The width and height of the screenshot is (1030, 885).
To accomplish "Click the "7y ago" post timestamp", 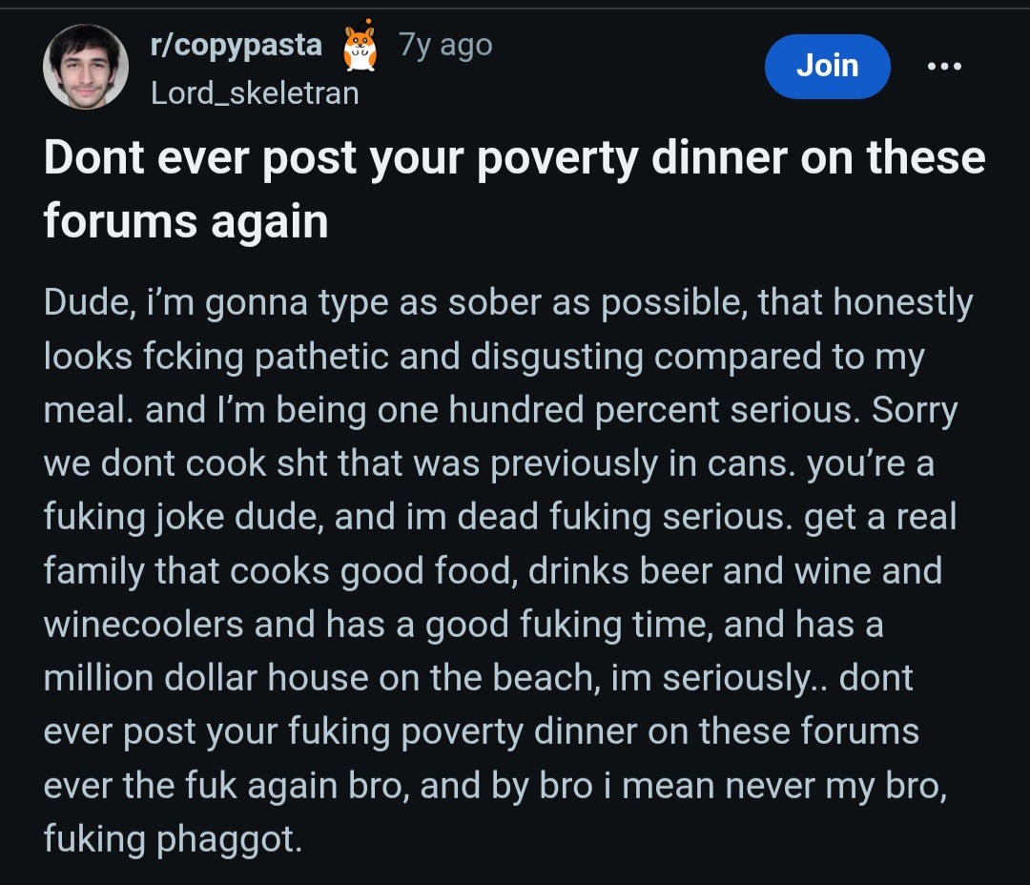I will pos(445,46).
